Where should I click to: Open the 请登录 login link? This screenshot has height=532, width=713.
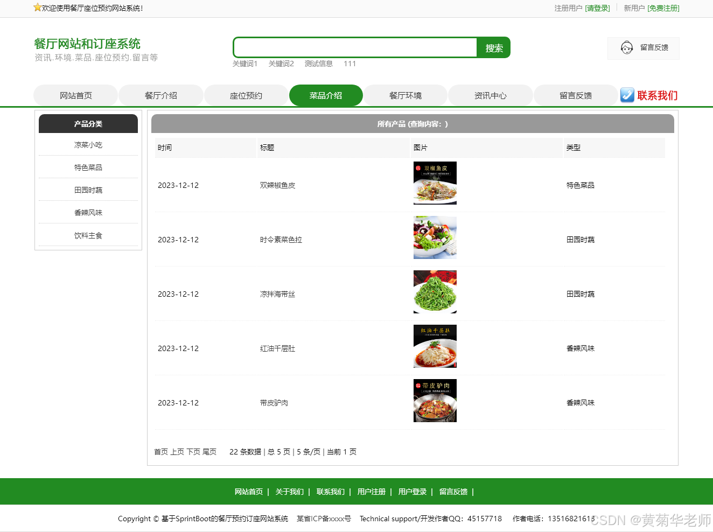598,9
